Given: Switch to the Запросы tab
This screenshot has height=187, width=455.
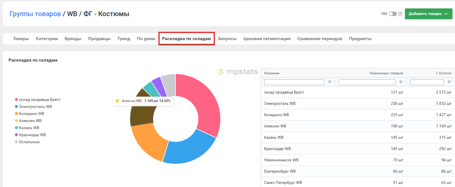Looking at the screenshot, I should 227,39.
